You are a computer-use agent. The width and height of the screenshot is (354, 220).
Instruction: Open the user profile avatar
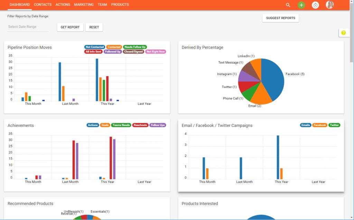tap(329, 5)
